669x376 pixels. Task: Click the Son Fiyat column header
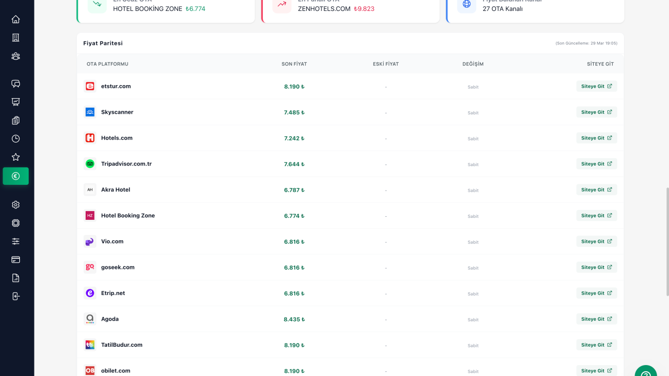294,64
